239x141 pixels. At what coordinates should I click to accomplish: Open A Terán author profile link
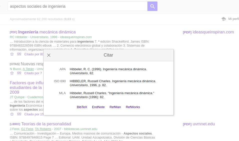coord(28,69)
